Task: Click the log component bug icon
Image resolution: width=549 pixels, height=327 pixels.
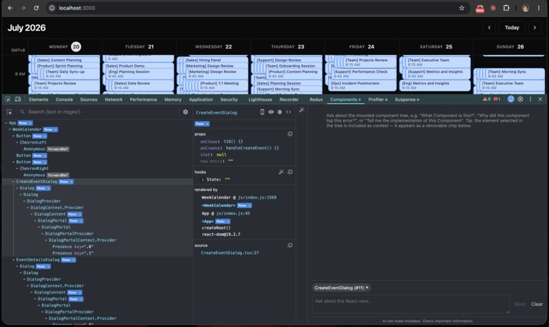Action: pos(280,112)
